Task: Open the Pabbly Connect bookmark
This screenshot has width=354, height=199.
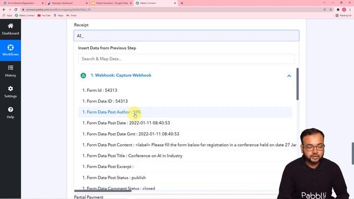Action: 25,15
